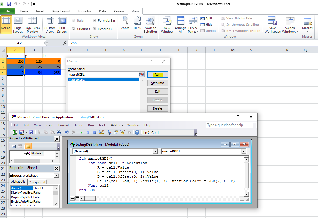This screenshot has height=218, width=318.
Task: Open the Macros dropdown
Action: [x=307, y=25]
